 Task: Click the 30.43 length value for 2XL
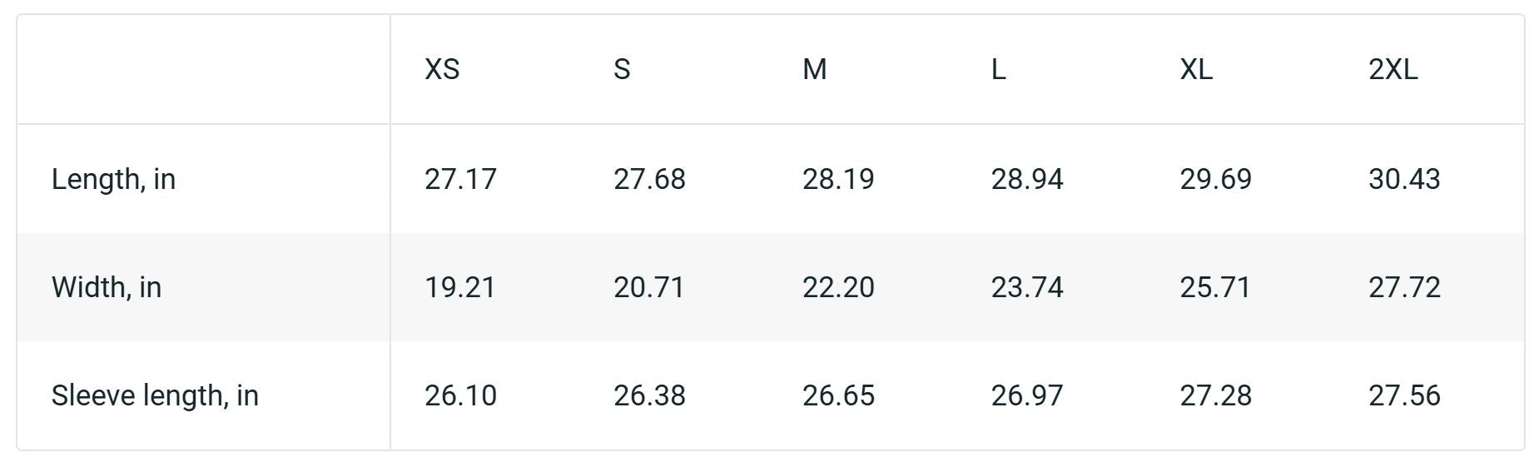pos(1404,179)
